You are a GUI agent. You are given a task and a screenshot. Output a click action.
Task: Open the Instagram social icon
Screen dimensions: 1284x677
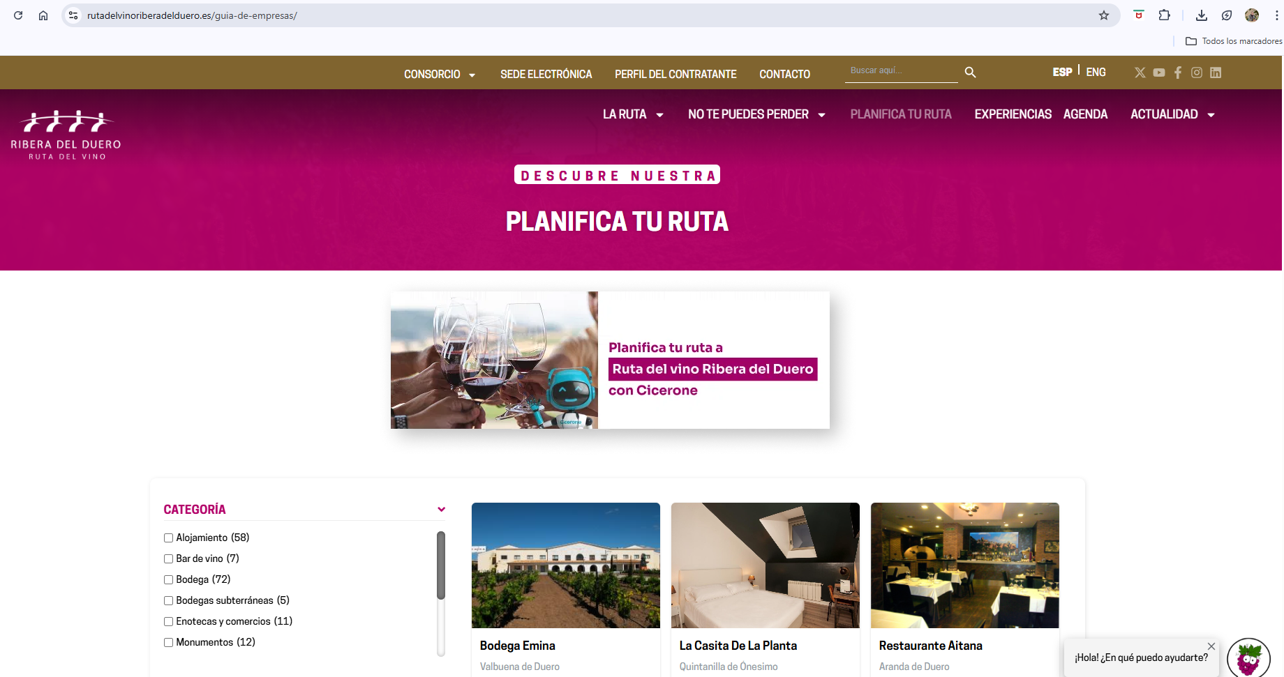click(1197, 73)
